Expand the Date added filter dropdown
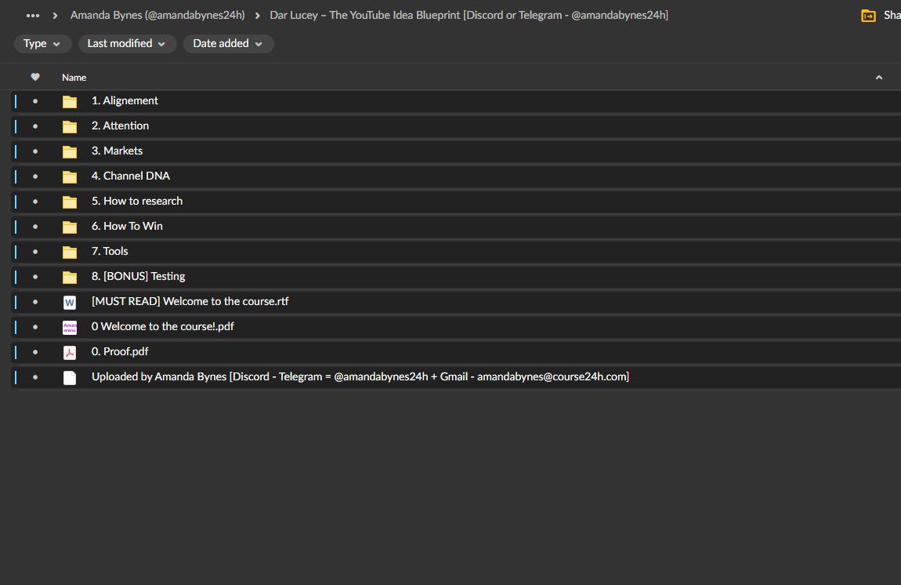The height and width of the screenshot is (585, 901). click(228, 44)
